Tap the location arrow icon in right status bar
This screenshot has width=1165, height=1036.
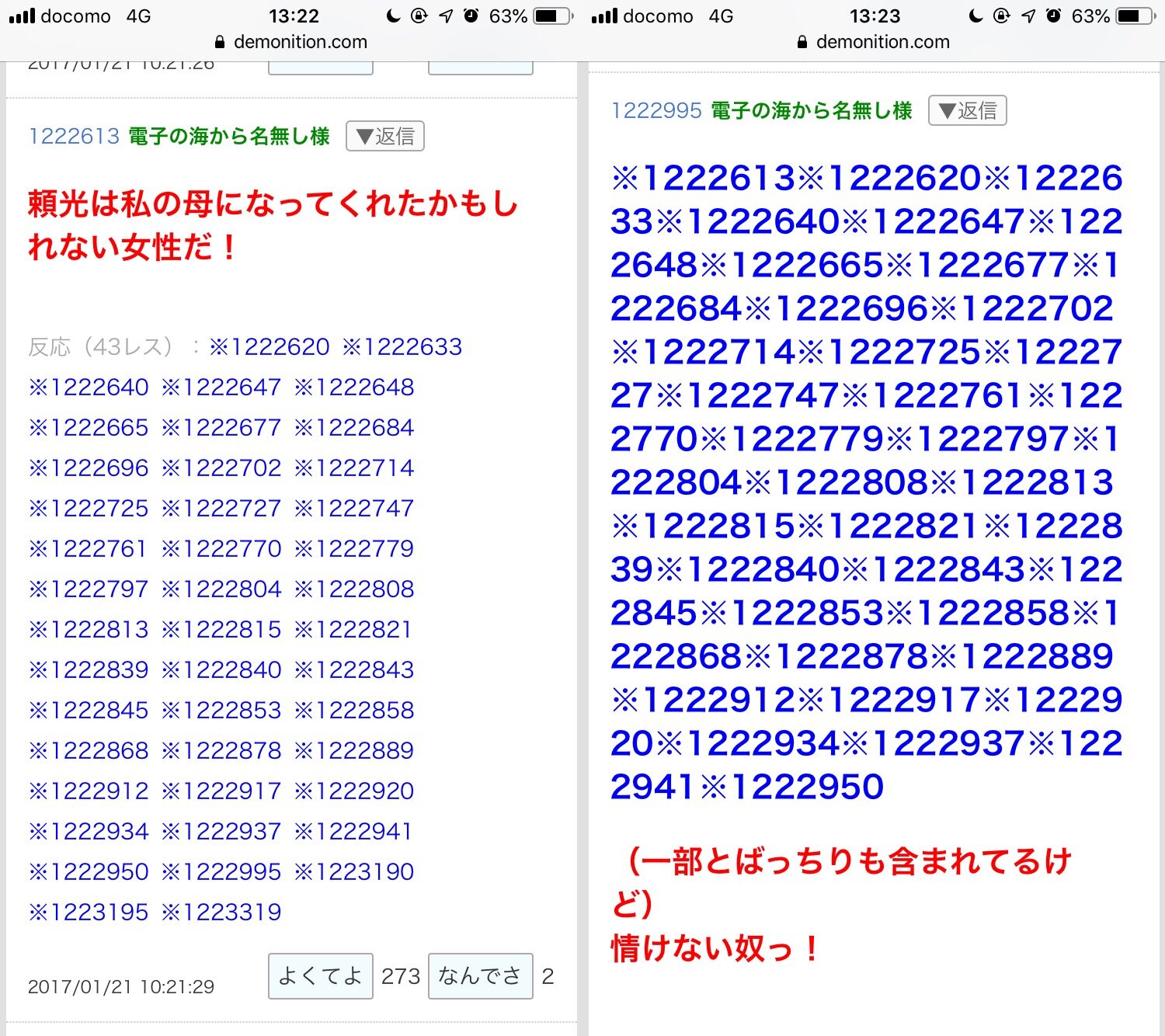coord(1028,16)
